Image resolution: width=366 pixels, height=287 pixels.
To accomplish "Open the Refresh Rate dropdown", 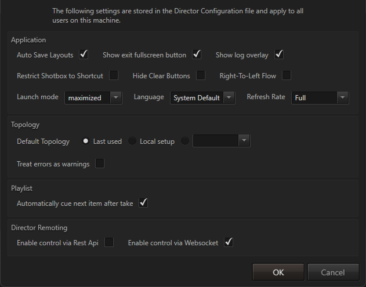I will pos(320,97).
